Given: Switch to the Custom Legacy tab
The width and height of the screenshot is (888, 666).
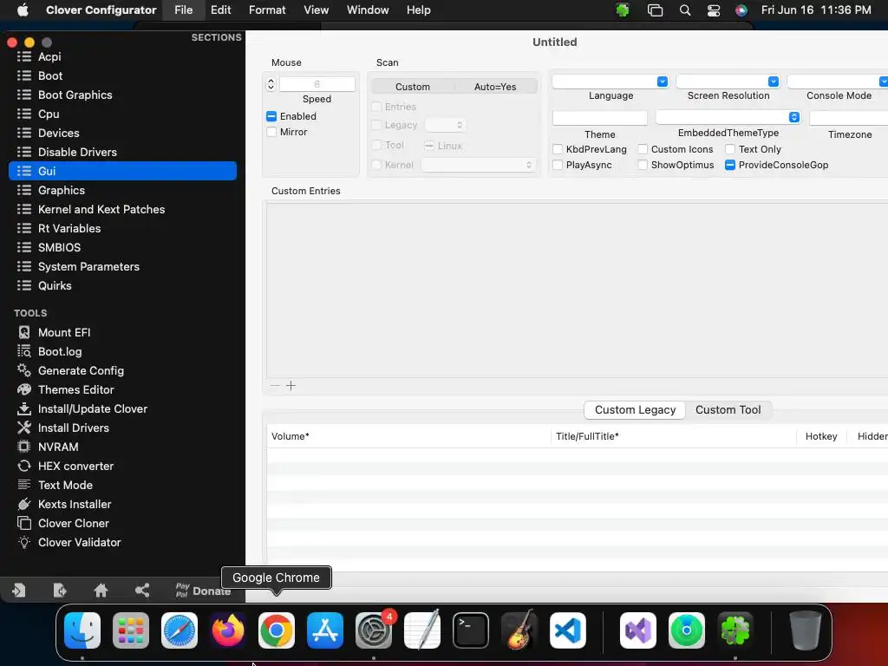Looking at the screenshot, I should (635, 410).
